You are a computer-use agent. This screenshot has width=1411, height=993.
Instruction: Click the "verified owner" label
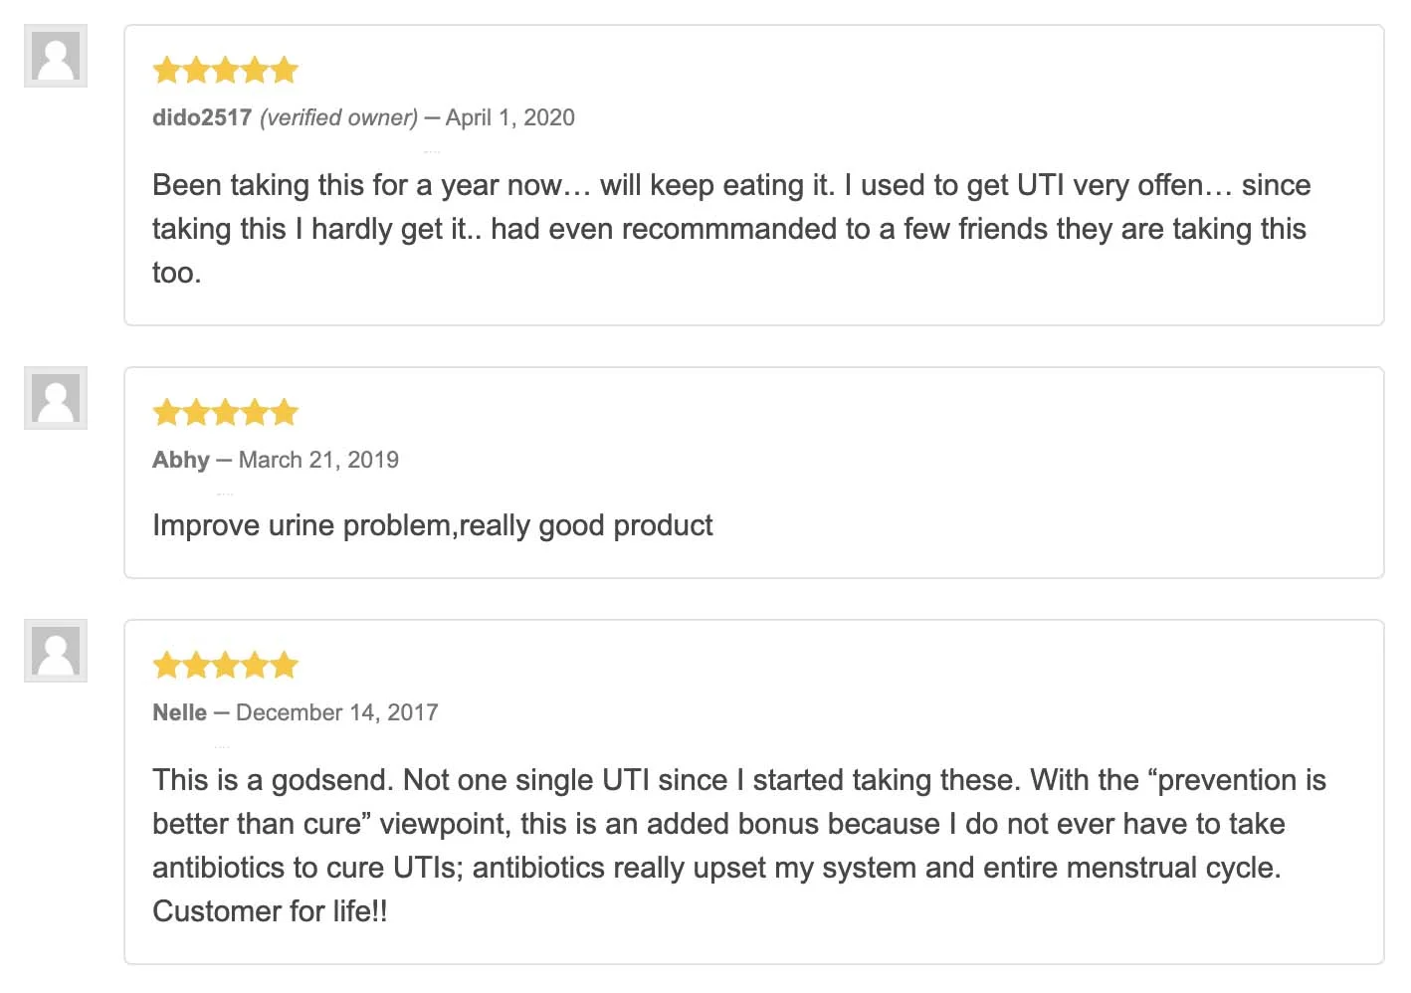tap(339, 117)
